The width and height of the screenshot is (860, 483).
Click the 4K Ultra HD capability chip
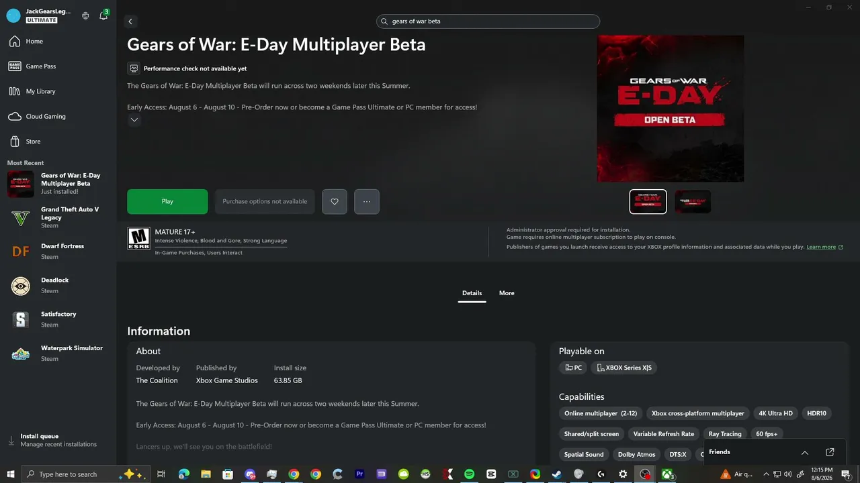click(x=775, y=413)
